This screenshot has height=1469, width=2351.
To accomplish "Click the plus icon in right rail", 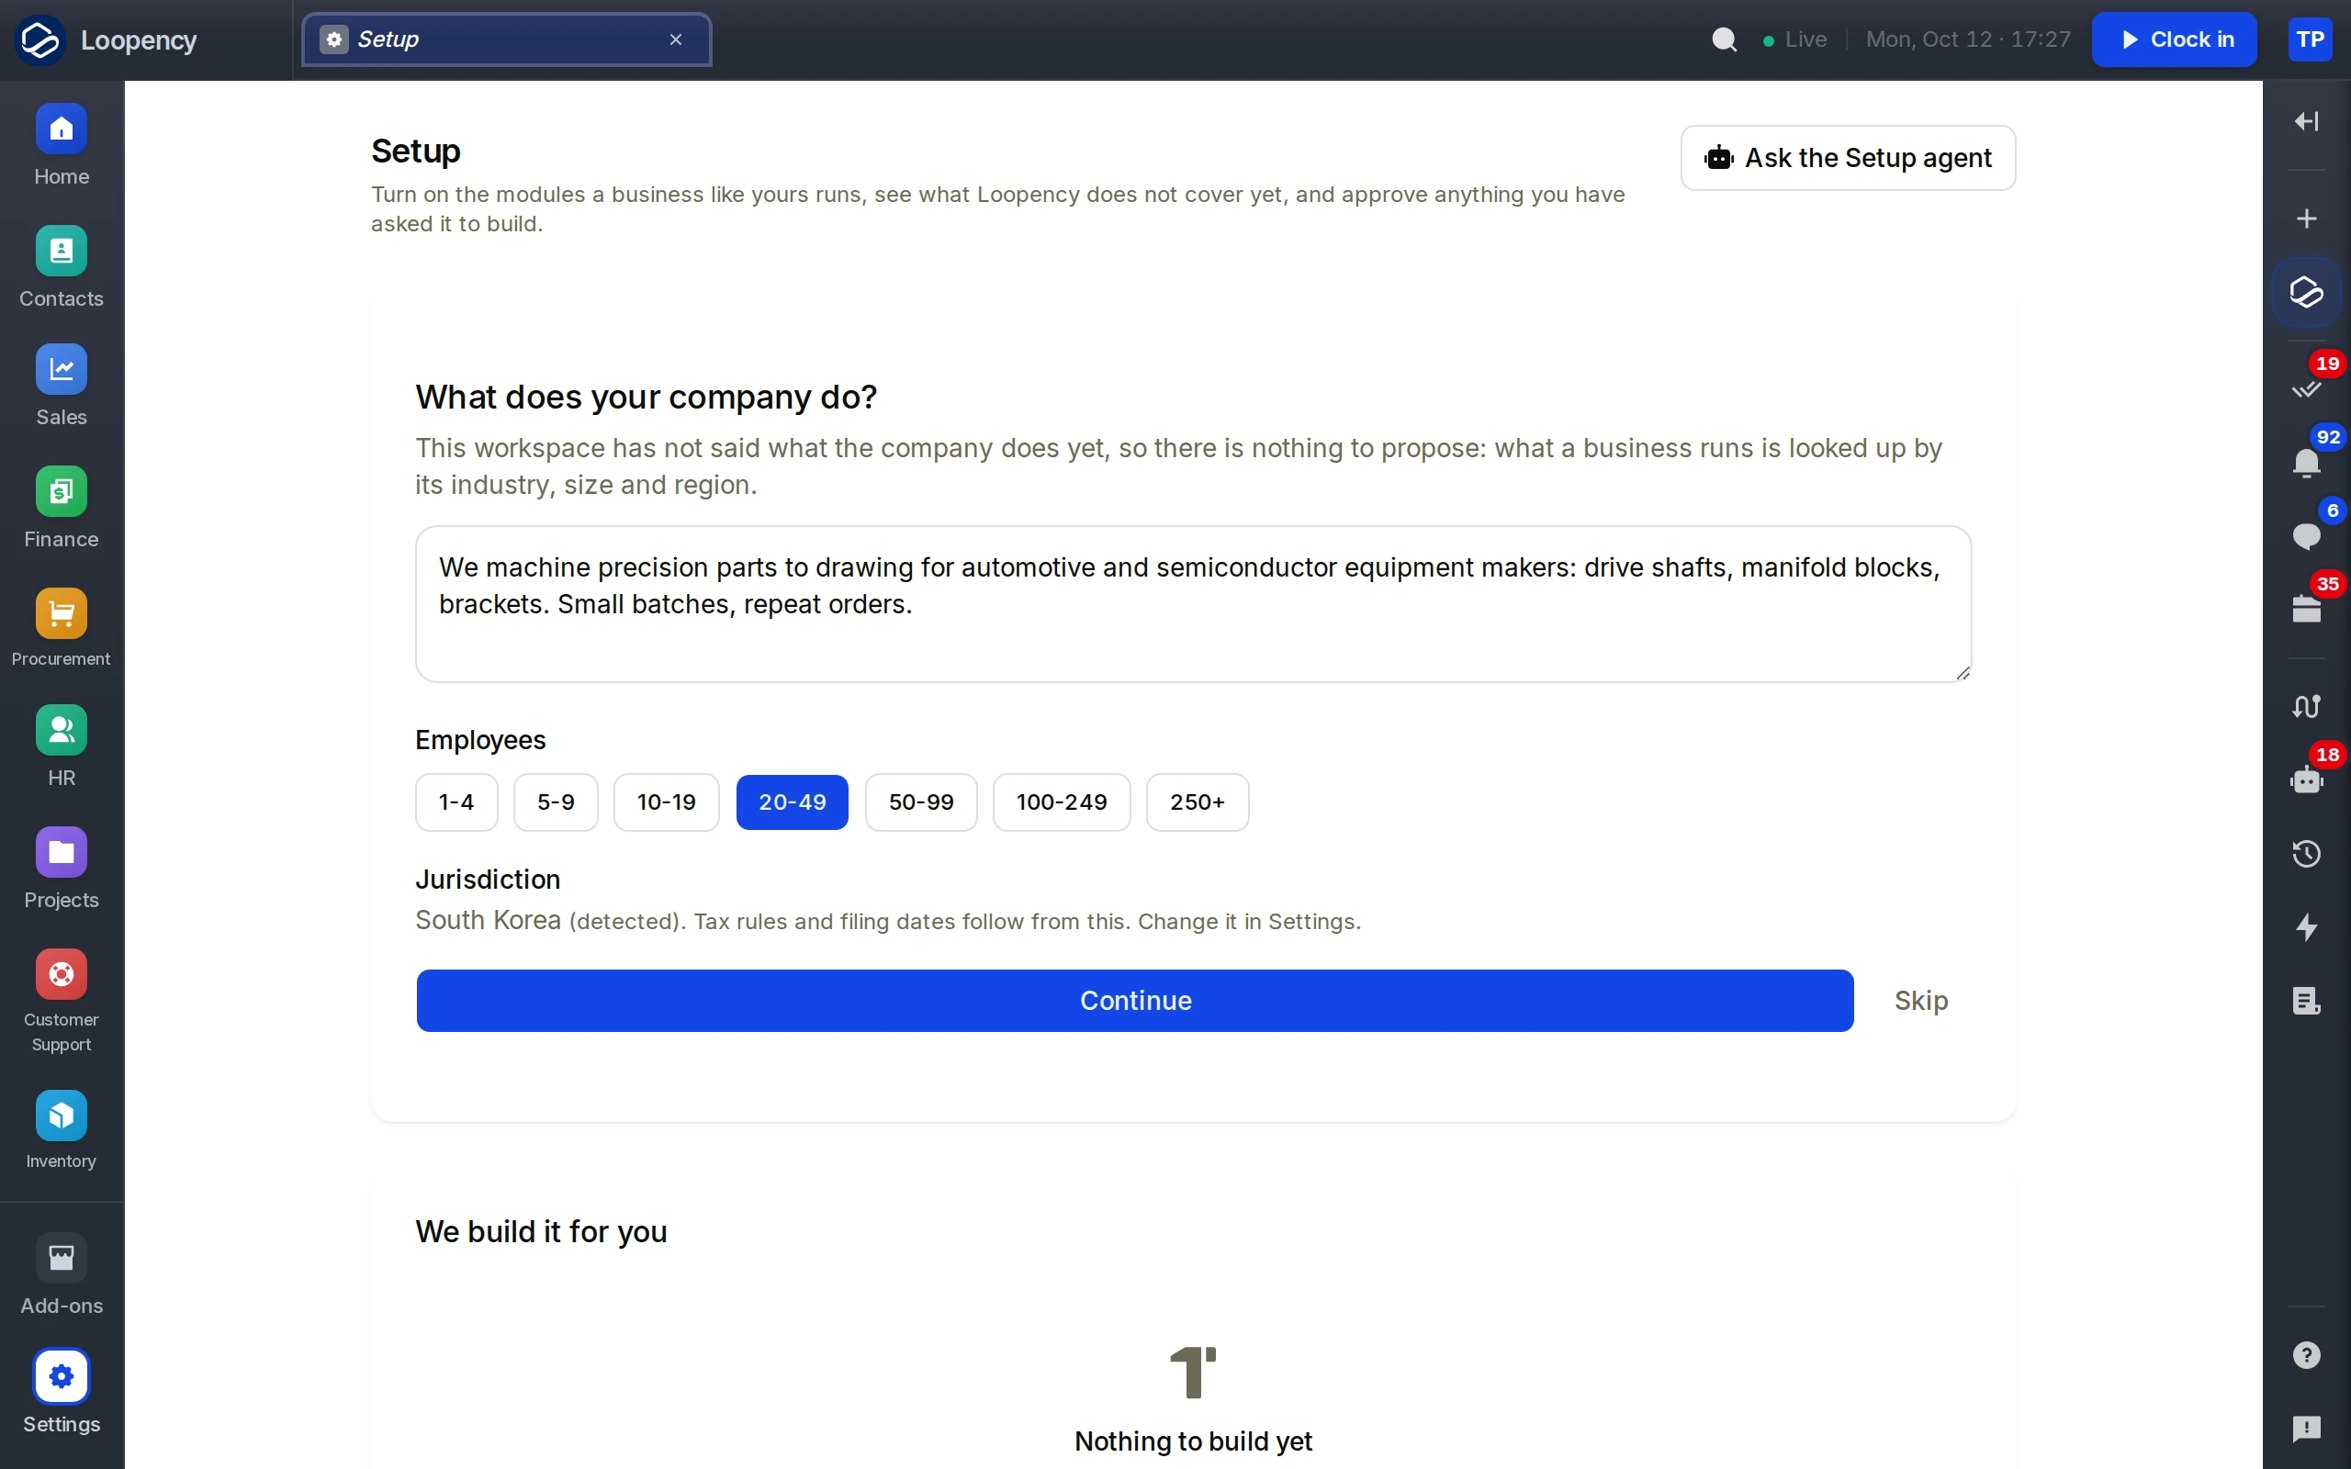I will pos(2306,219).
